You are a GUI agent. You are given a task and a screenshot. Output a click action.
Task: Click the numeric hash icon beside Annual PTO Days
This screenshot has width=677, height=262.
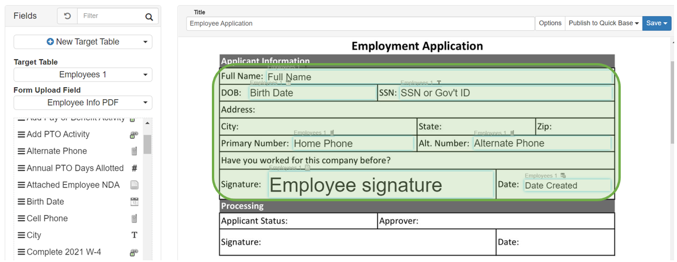click(x=134, y=168)
